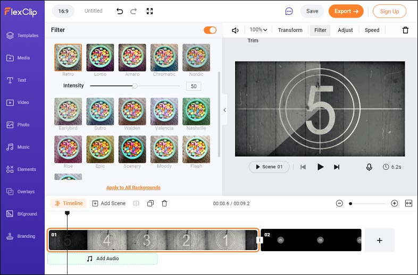The height and width of the screenshot is (275, 418).
Task: Select the Amaro filter thumbnail
Action: [132, 57]
